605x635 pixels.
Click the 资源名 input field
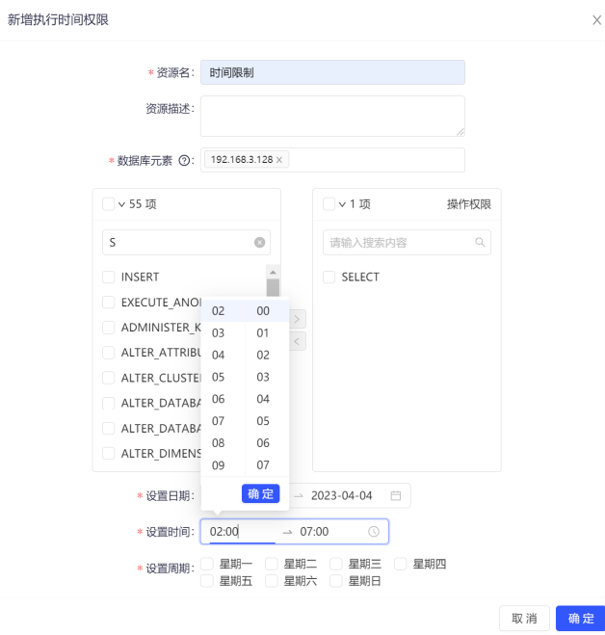332,72
